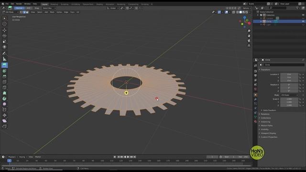Click the viewport pan hand icon

point(249,36)
